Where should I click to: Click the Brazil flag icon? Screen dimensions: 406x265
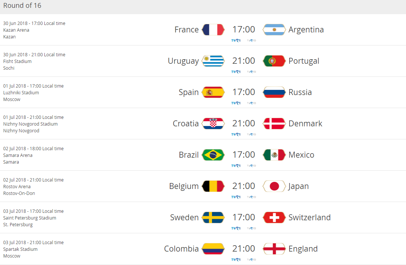(213, 155)
